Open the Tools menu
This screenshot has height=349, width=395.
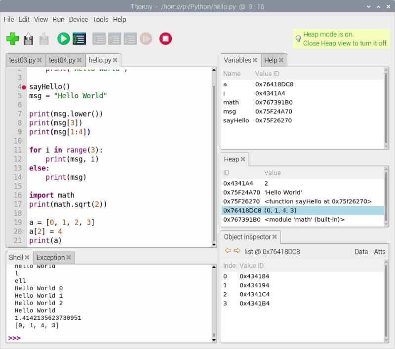[x=100, y=19]
